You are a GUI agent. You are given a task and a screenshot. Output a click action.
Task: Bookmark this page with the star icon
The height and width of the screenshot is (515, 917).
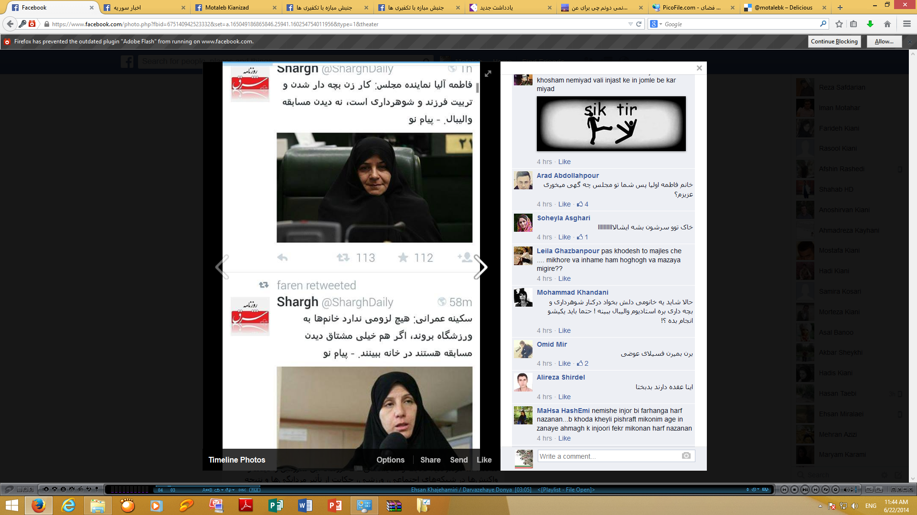coord(839,24)
